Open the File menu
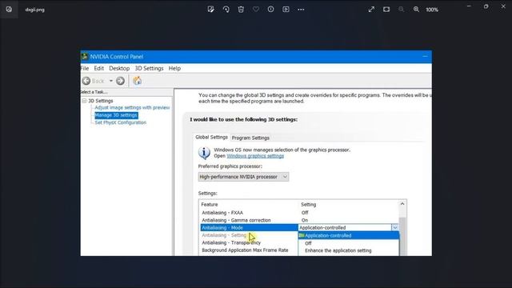 coord(85,68)
